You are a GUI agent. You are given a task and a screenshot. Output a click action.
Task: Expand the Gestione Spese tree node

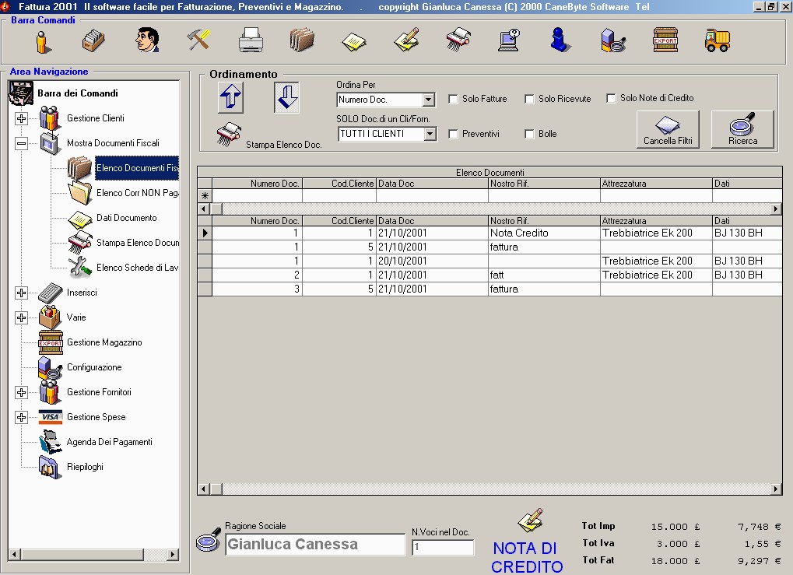tap(21, 417)
